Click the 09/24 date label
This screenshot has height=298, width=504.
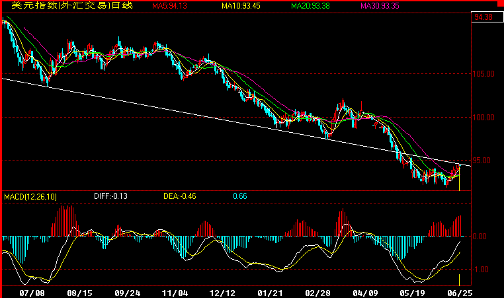(x=127, y=293)
